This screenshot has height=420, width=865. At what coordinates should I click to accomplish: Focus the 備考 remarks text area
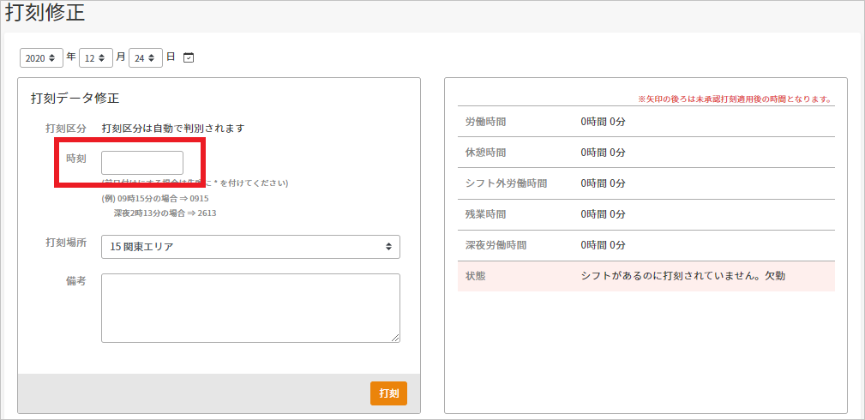250,308
